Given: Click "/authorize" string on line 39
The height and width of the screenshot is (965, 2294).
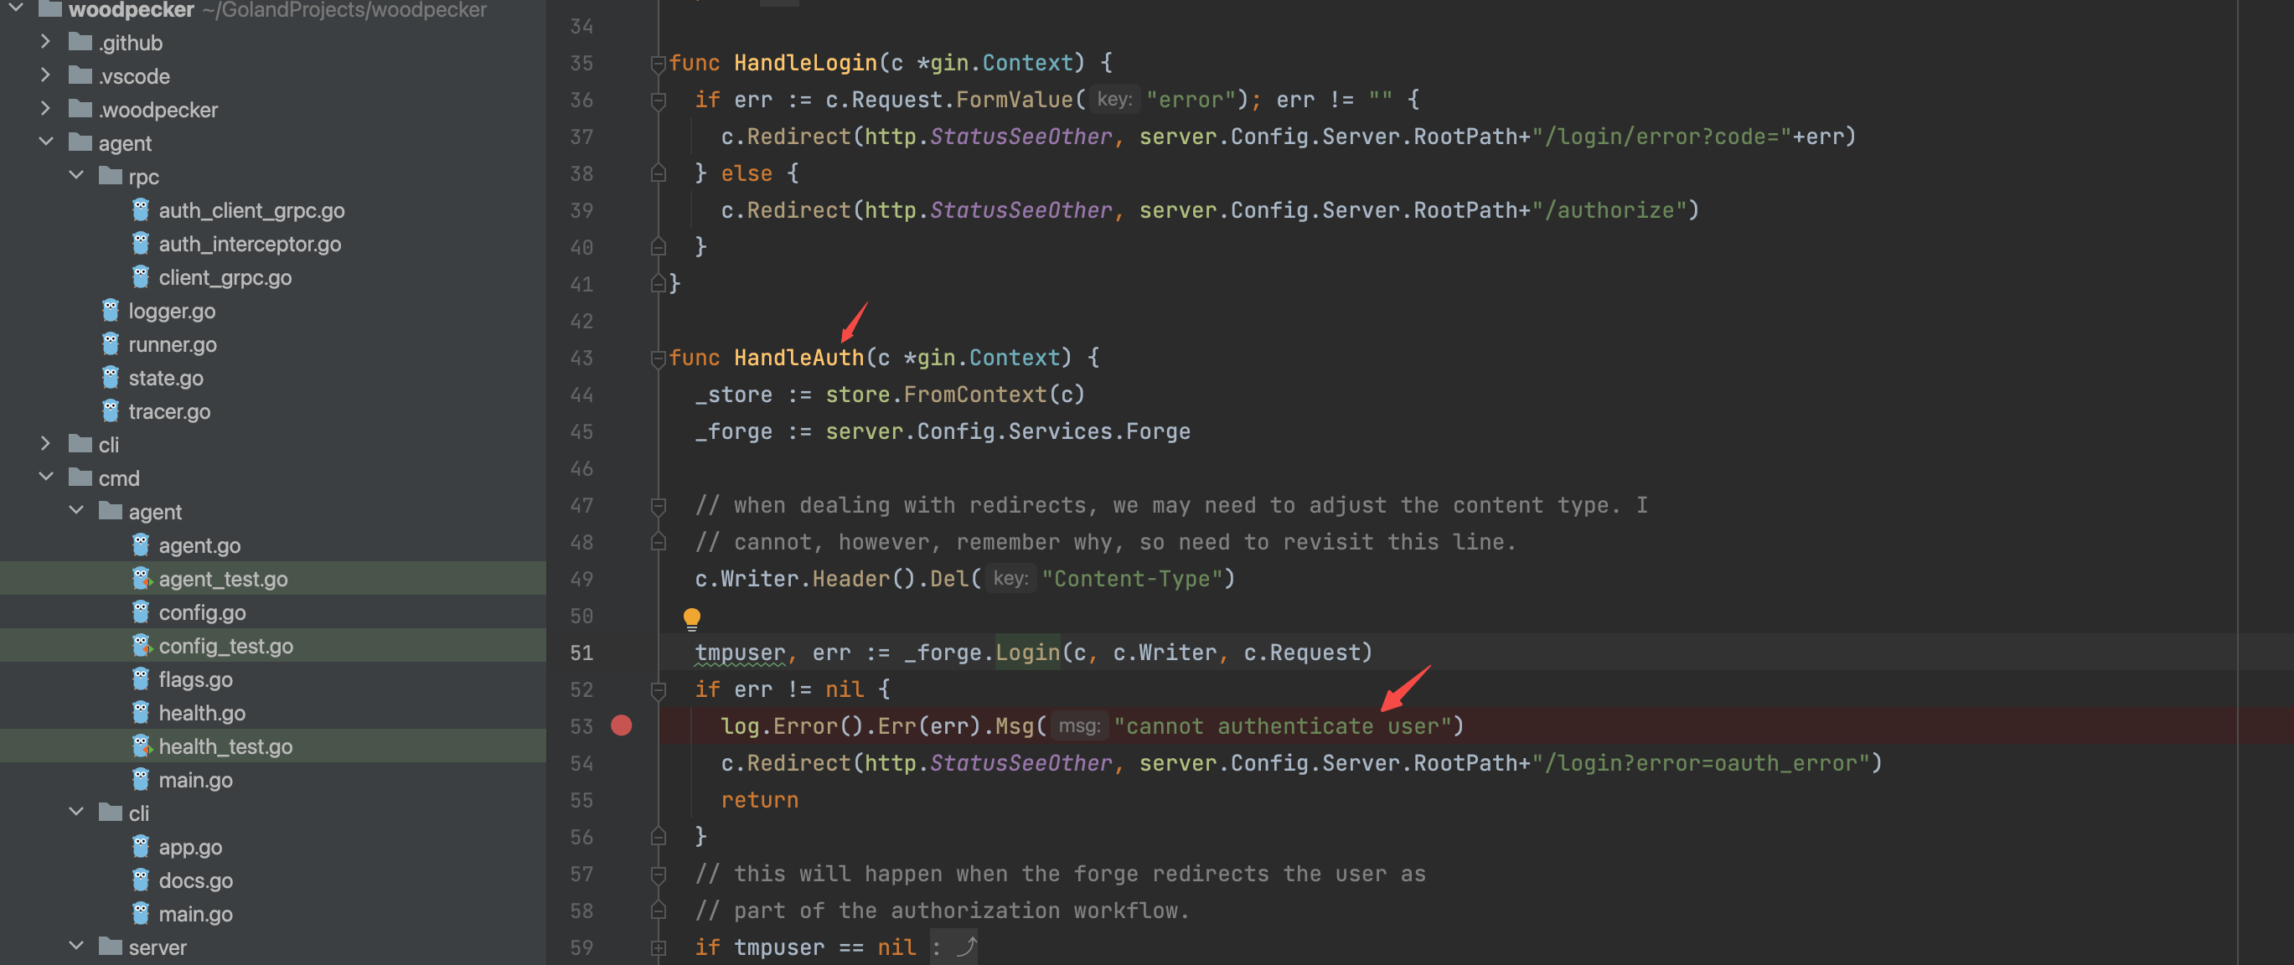Looking at the screenshot, I should (x=1609, y=210).
